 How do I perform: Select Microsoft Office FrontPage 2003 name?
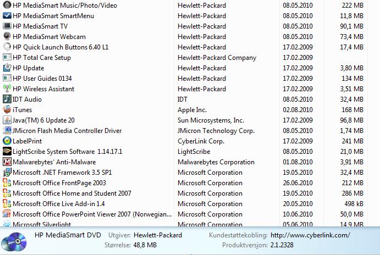[59, 183]
